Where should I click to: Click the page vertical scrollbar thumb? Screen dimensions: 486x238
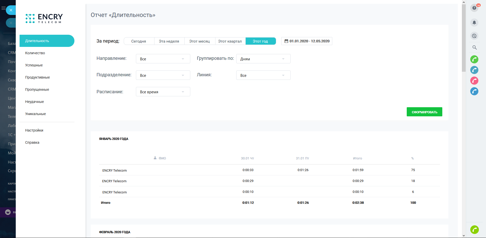pyautogui.click(x=464, y=38)
